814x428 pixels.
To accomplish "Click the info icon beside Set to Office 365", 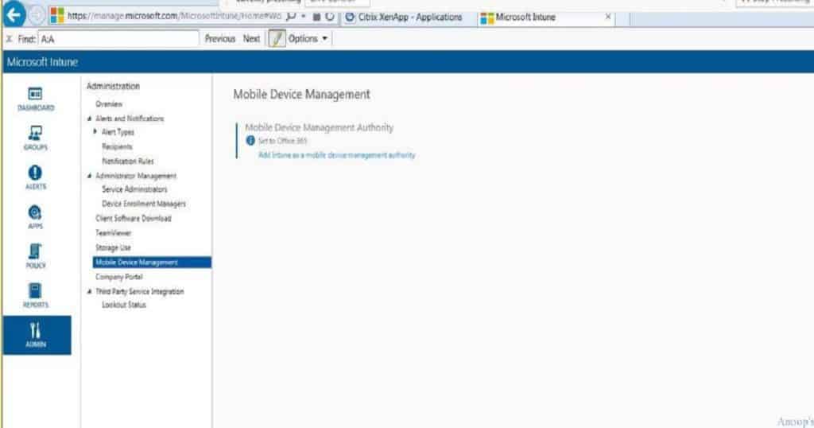I will click(250, 141).
